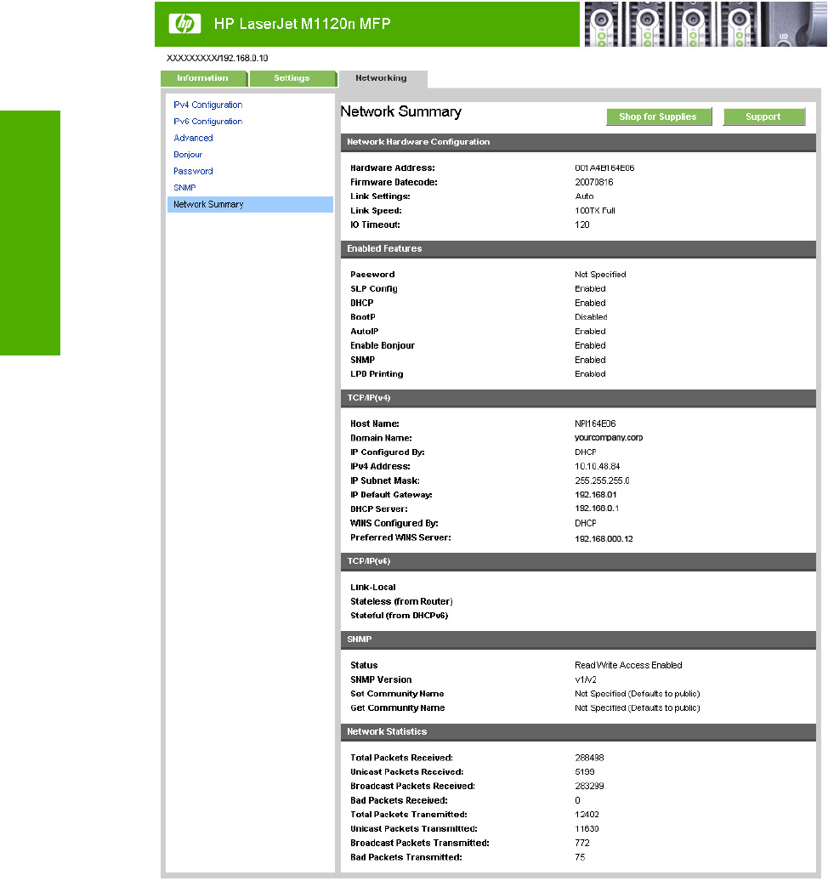
Task: Open the Bonjour settings link
Action: [188, 155]
